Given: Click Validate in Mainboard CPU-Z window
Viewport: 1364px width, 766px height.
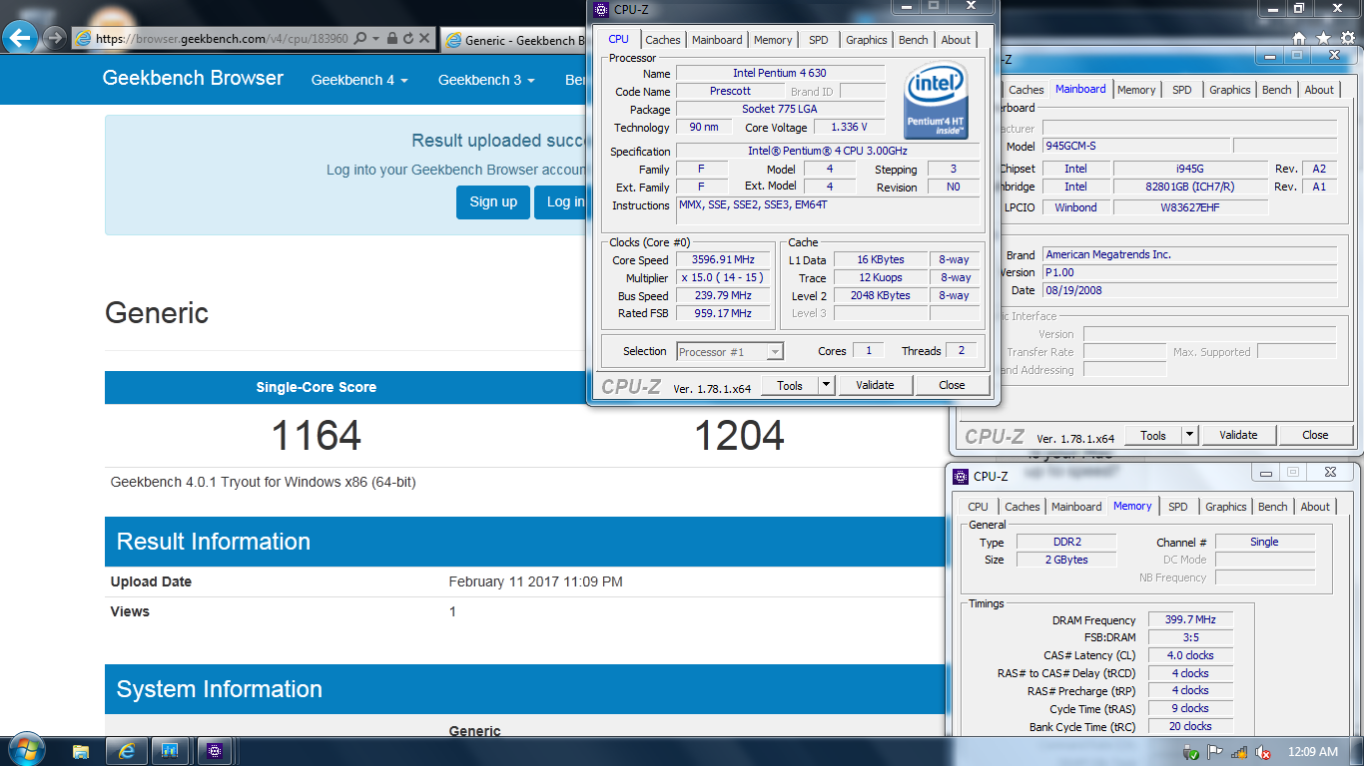Looking at the screenshot, I should (x=1238, y=435).
